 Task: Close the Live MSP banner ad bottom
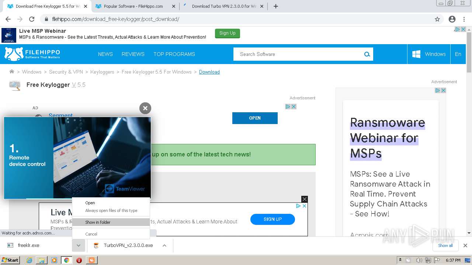tap(304, 199)
